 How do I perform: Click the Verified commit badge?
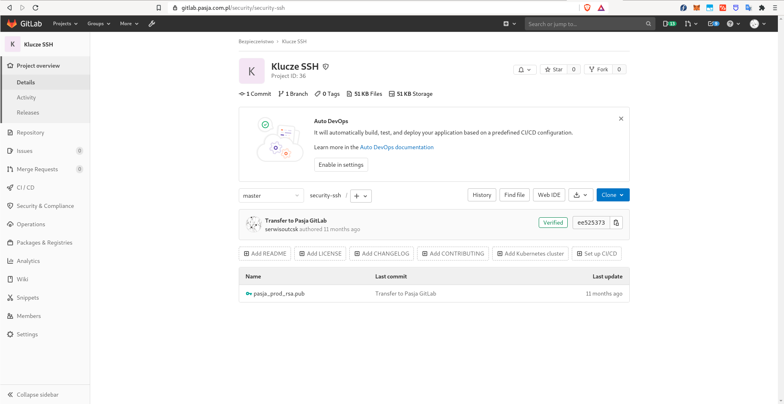553,223
